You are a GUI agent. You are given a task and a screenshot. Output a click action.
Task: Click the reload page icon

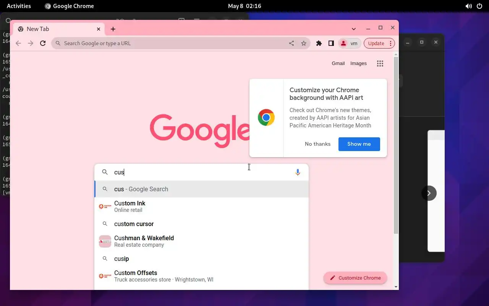point(43,43)
